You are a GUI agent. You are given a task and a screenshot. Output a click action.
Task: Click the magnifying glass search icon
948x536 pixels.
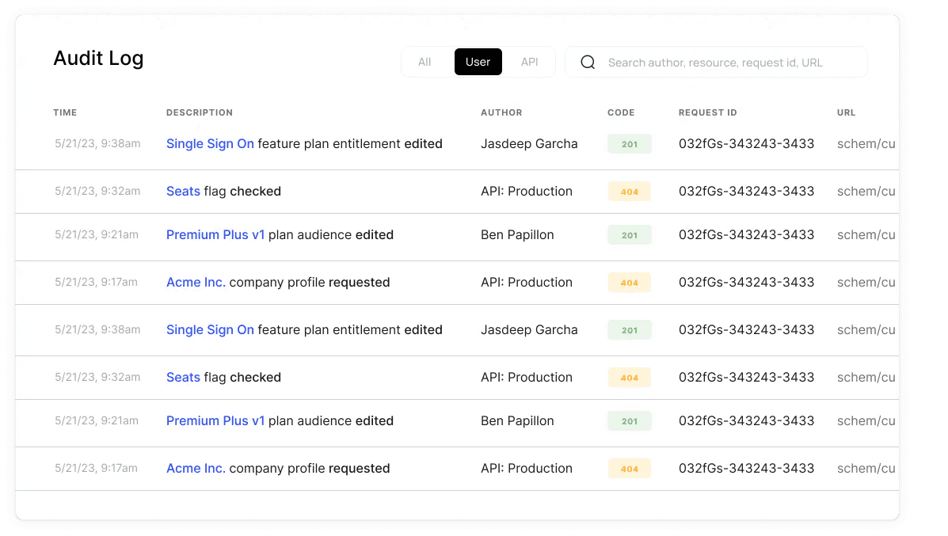point(588,63)
